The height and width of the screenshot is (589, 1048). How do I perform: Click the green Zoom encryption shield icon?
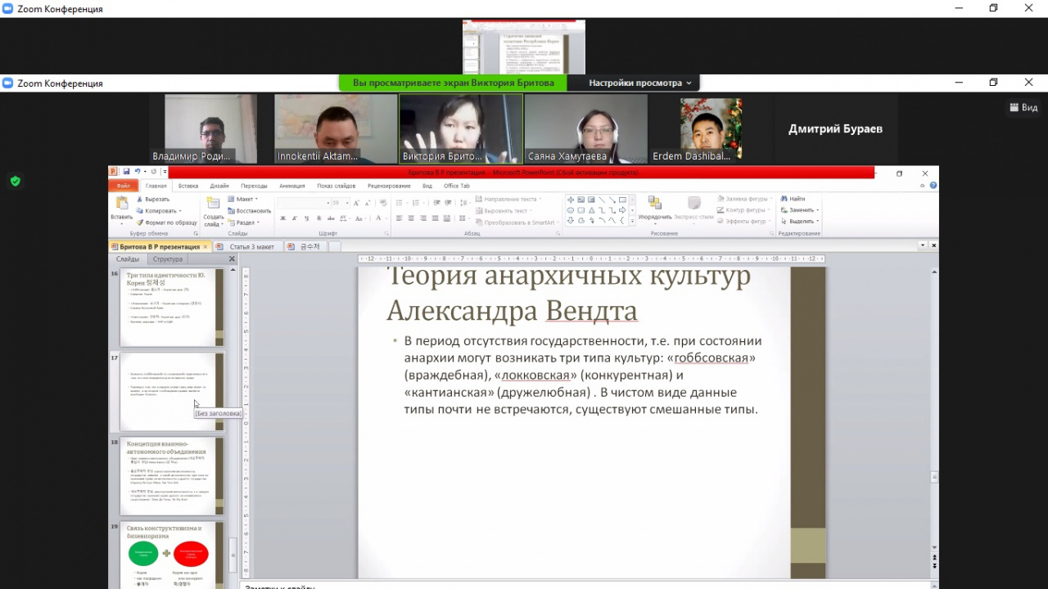click(x=15, y=181)
